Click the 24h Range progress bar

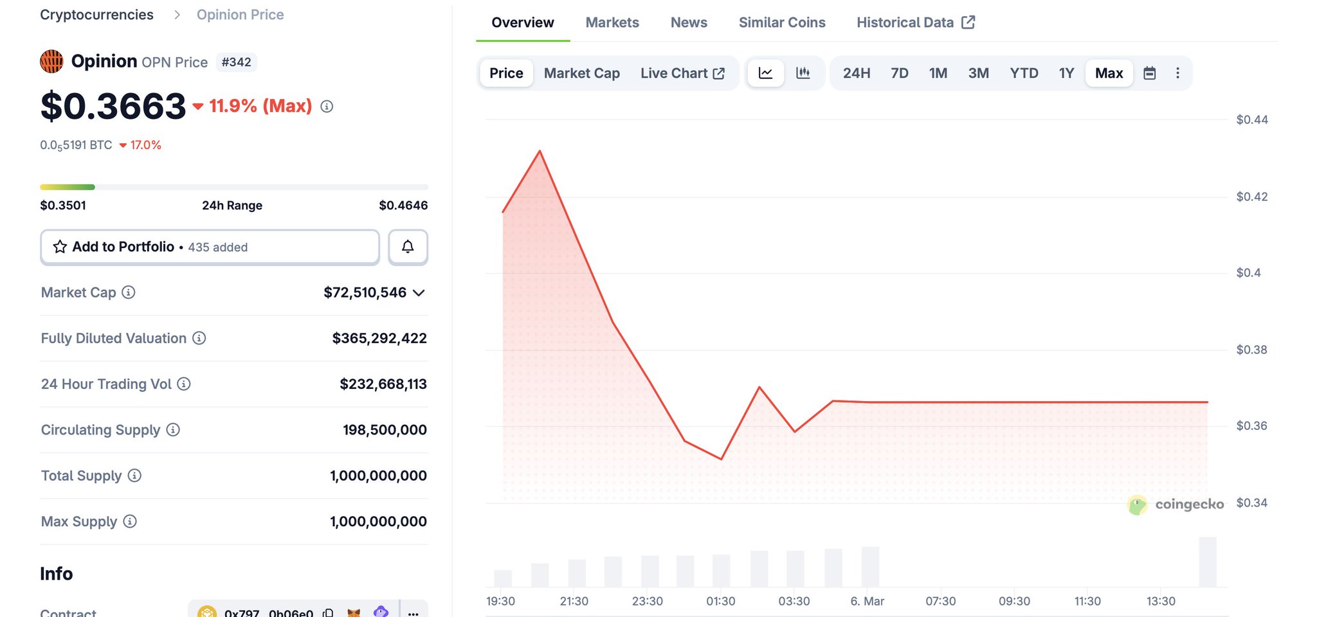[233, 187]
